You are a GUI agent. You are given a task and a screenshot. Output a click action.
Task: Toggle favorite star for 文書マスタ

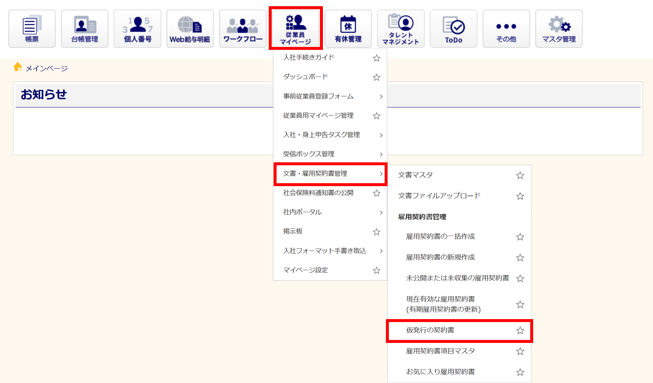point(520,175)
